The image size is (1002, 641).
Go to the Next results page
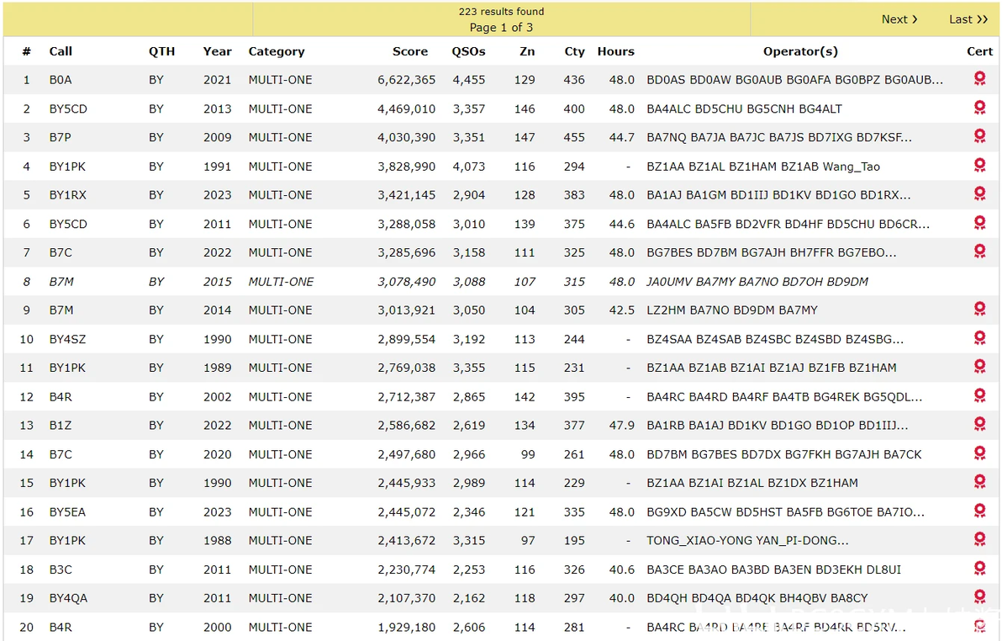[899, 19]
